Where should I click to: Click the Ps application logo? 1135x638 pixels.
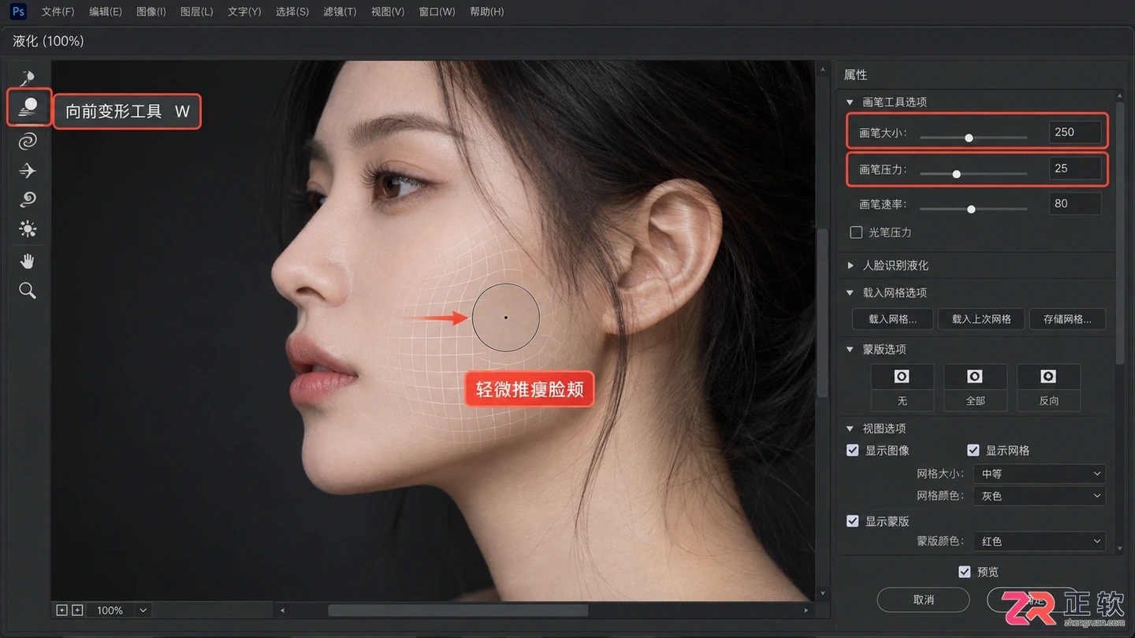[x=18, y=12]
